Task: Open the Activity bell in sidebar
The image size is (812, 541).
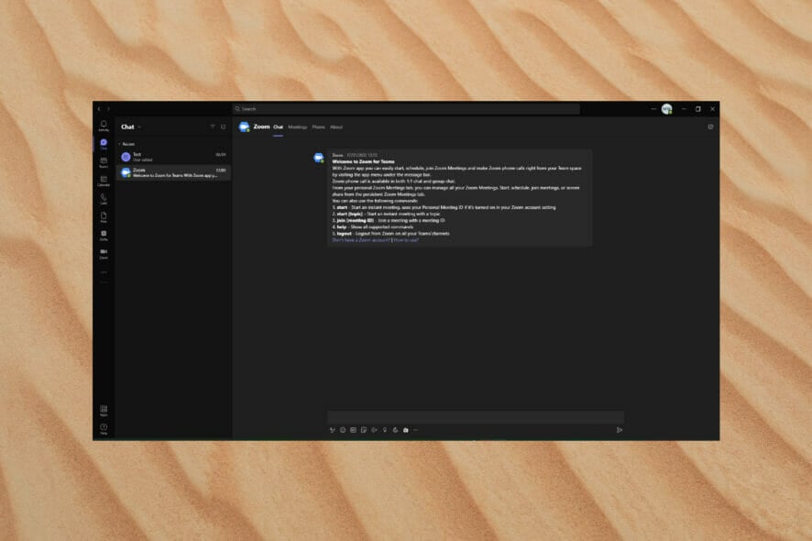Action: [104, 126]
